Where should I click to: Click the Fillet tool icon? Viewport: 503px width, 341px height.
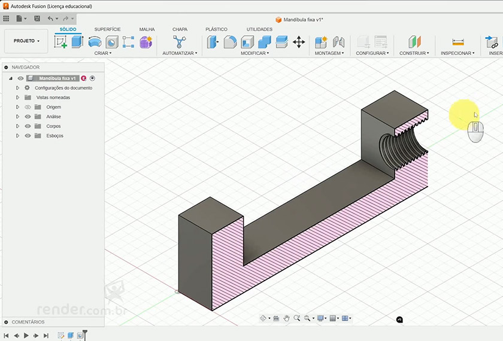click(x=230, y=42)
